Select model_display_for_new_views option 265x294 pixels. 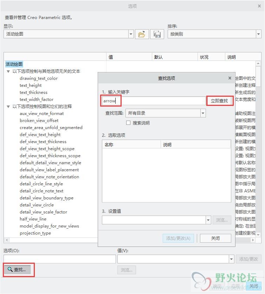click(49, 226)
